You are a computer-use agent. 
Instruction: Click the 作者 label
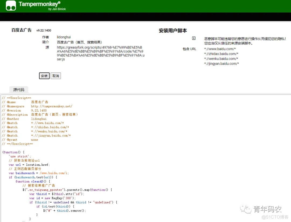(46, 37)
